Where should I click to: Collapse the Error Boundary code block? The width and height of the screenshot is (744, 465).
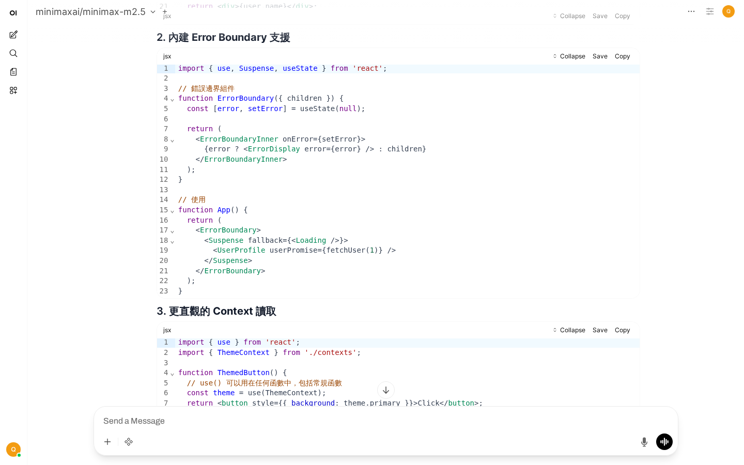[x=569, y=56]
